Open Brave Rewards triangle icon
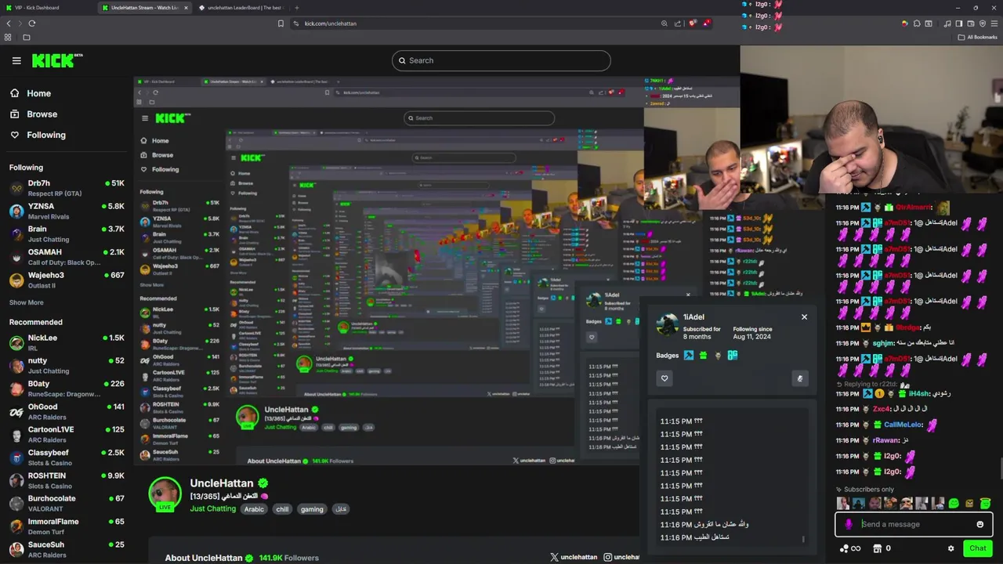The height and width of the screenshot is (564, 1003). pos(706,23)
